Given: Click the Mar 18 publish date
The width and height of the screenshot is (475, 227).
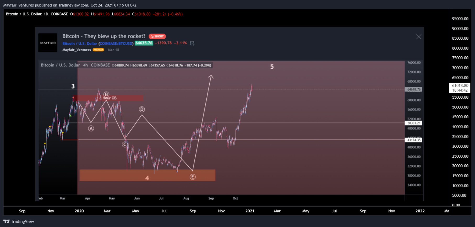Looking at the screenshot, I should (113, 50).
